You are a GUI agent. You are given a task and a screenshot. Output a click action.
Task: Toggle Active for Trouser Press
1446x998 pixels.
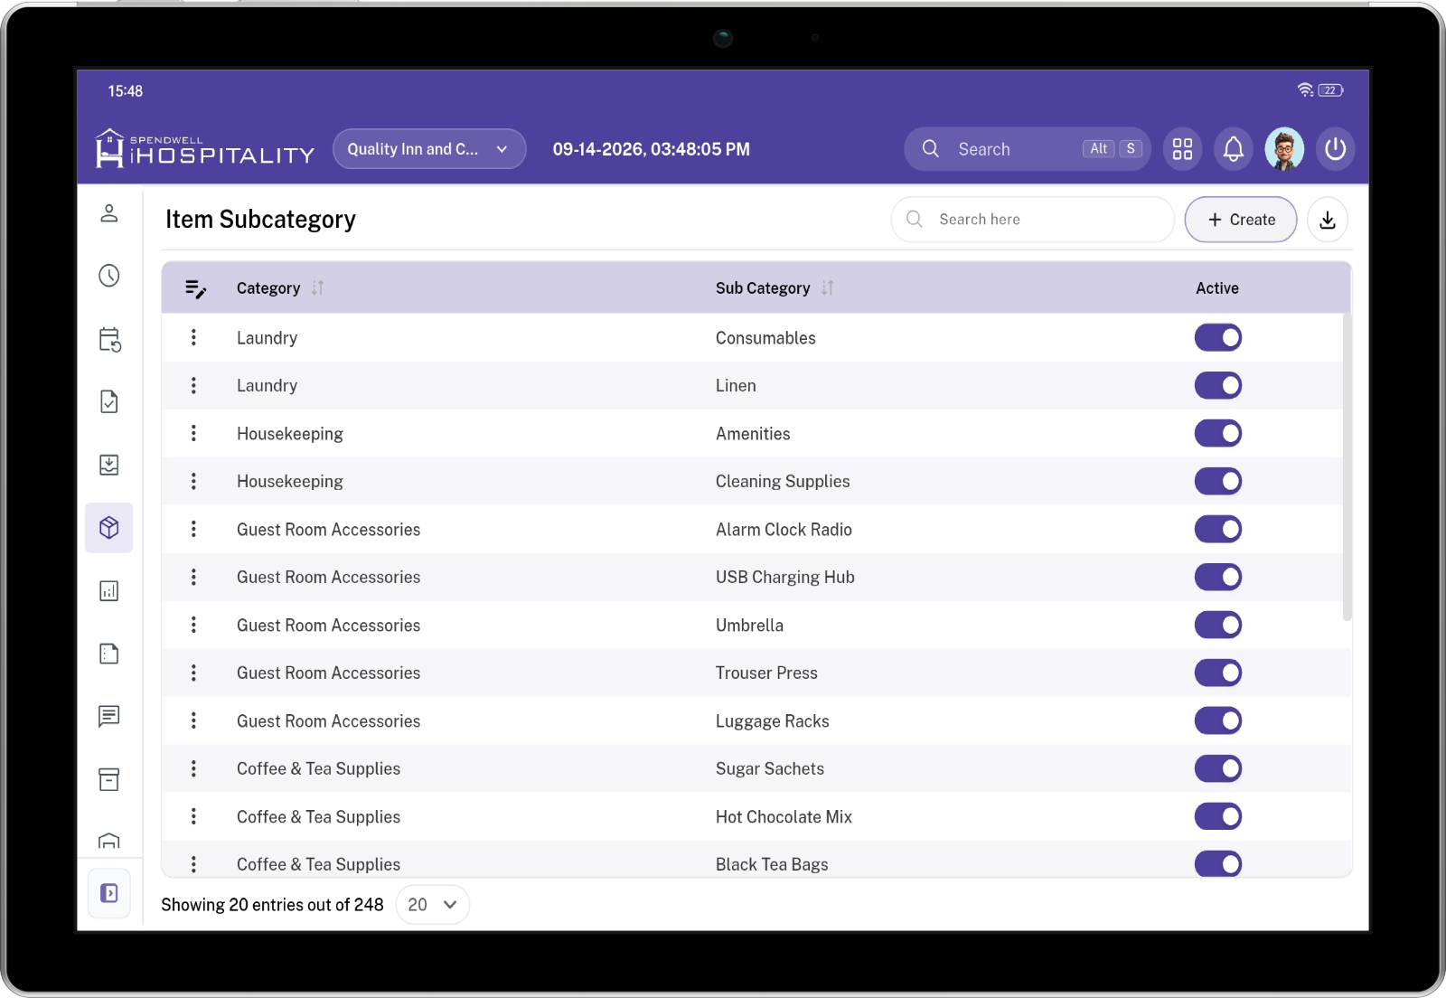coord(1218,673)
